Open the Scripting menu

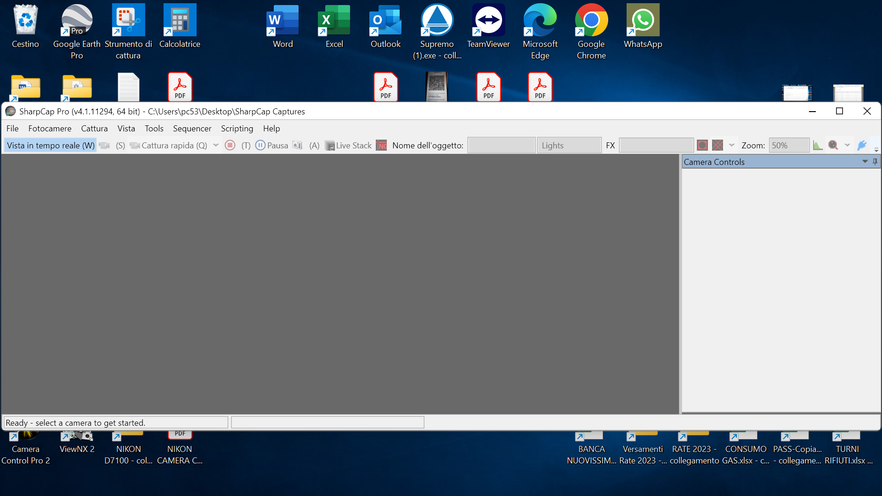(237, 129)
